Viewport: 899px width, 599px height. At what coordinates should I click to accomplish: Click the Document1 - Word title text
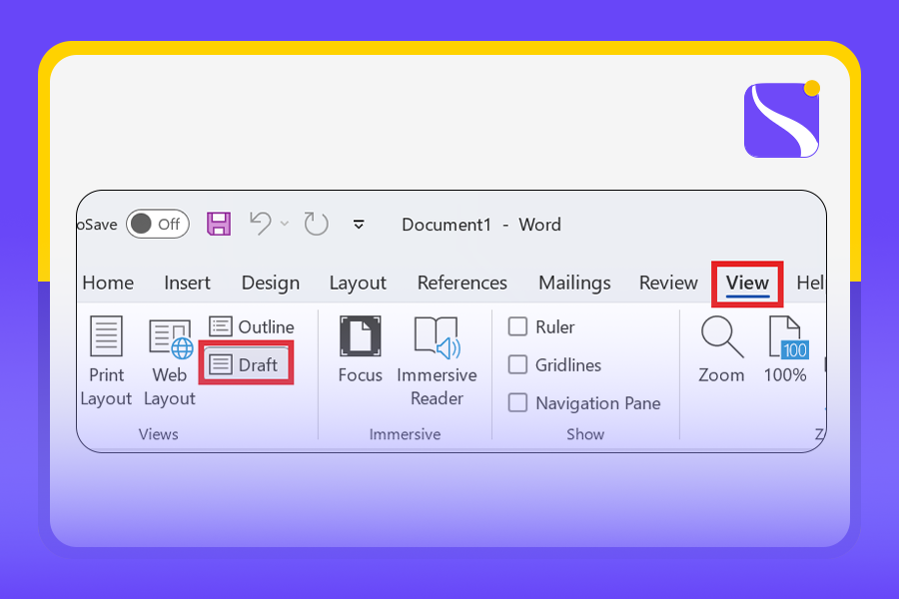tap(481, 224)
